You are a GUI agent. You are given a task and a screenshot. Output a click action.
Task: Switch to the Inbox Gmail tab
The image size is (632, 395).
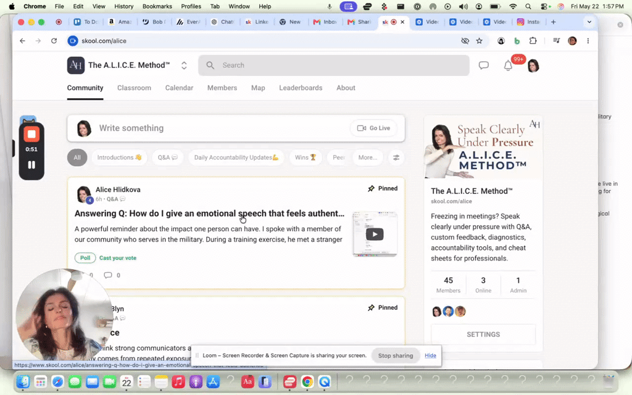pyautogui.click(x=325, y=22)
